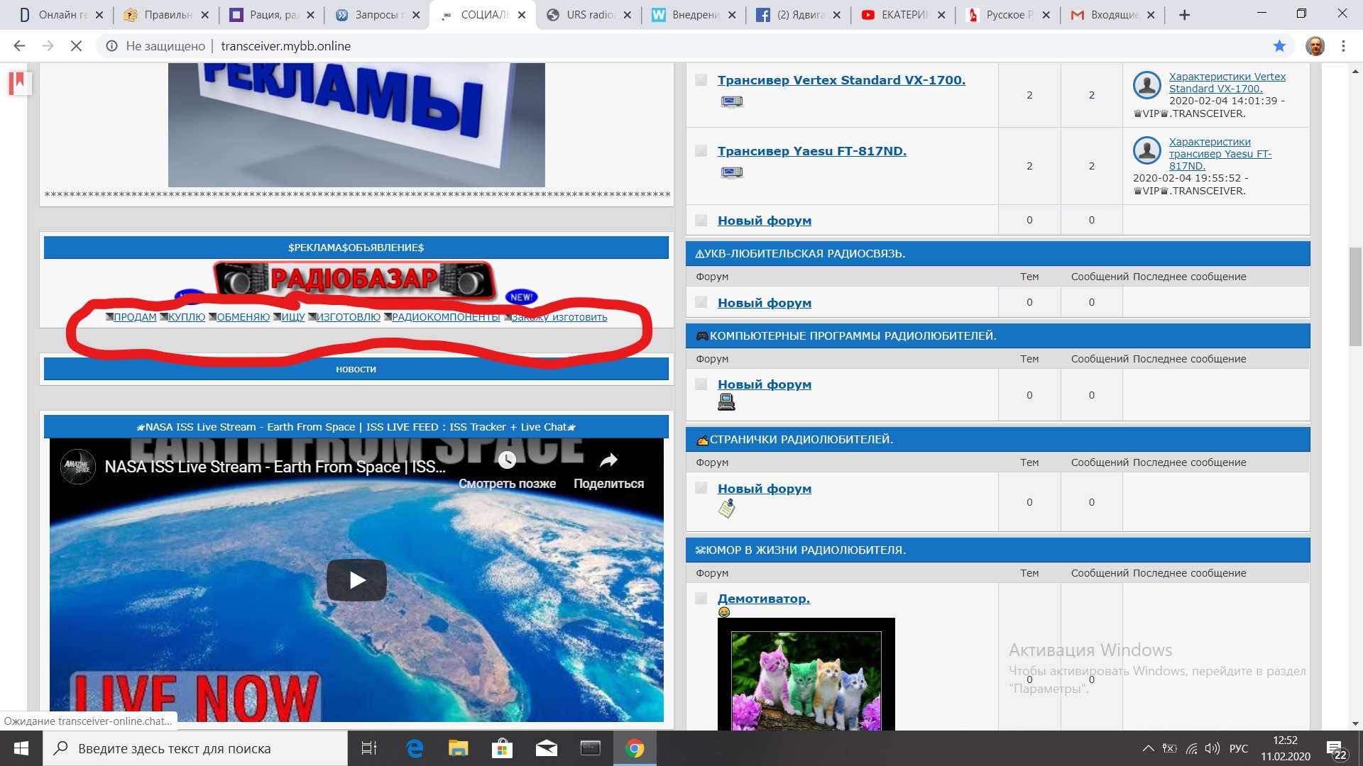The image size is (1363, 766).
Task: Open 'Характеристики Vertex Standard VX-1700.' last post
Action: (x=1227, y=82)
